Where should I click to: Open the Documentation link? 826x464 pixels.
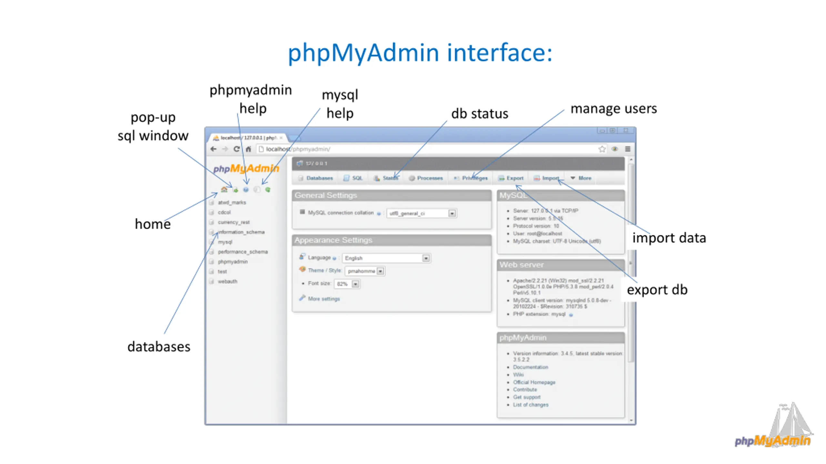tap(530, 367)
